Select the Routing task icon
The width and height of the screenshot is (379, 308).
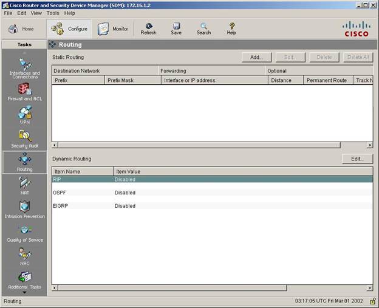click(25, 162)
